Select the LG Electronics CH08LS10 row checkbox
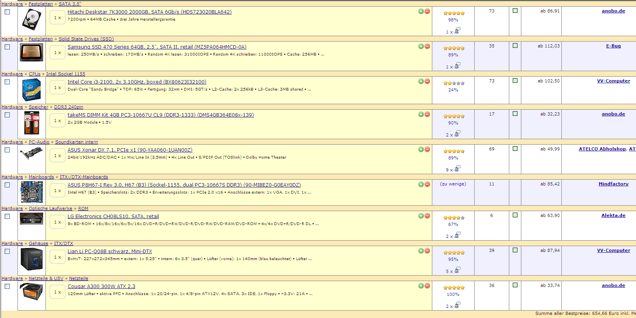 [7, 217]
